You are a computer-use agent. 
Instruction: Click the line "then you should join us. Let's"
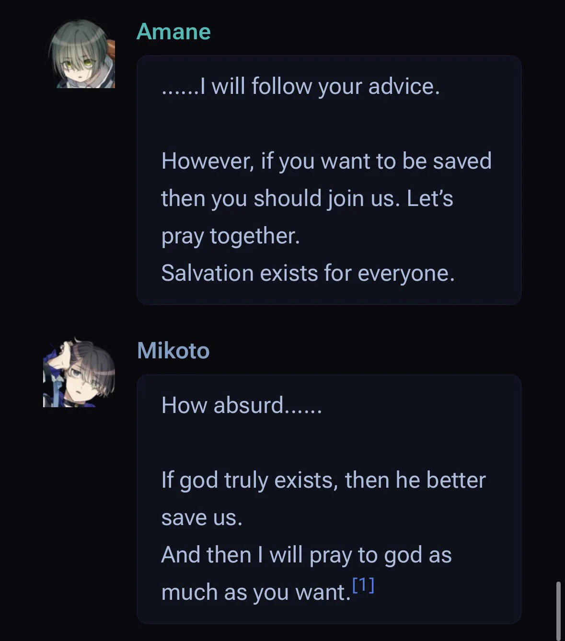[307, 198]
